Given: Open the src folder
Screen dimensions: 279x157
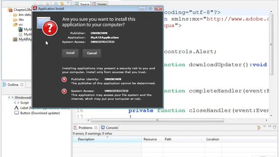Looking at the screenshot, I should pyautogui.click(x=21, y=24).
